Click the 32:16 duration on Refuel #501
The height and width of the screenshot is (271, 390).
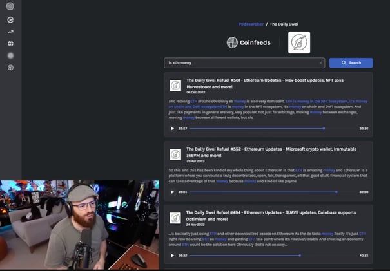pos(364,129)
